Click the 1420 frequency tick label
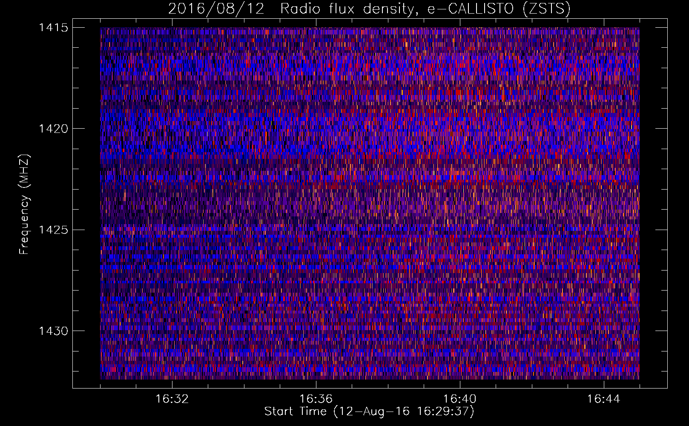The height and width of the screenshot is (426, 689). (x=54, y=129)
